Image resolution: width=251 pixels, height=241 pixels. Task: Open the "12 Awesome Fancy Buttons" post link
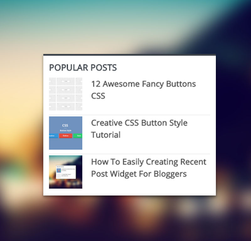[x=143, y=84]
